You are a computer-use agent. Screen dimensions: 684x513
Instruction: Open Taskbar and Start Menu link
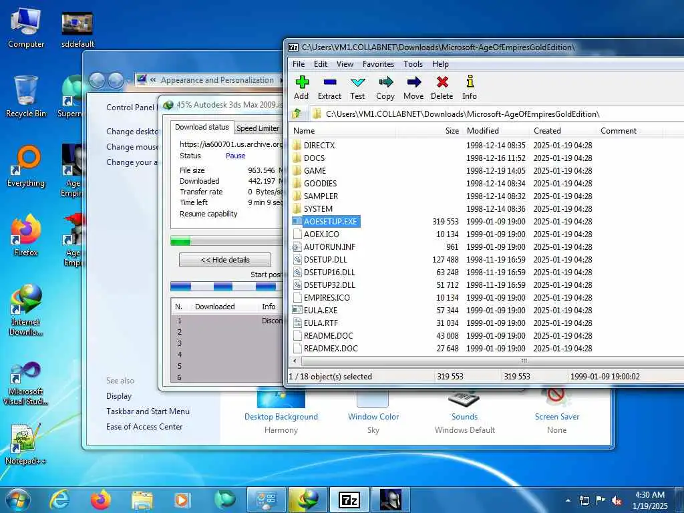tap(148, 411)
